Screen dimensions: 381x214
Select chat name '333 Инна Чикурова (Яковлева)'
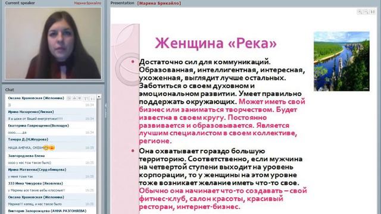36,184
